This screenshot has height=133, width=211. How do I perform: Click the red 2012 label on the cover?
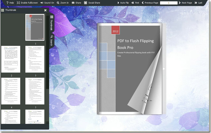[x=115, y=30]
